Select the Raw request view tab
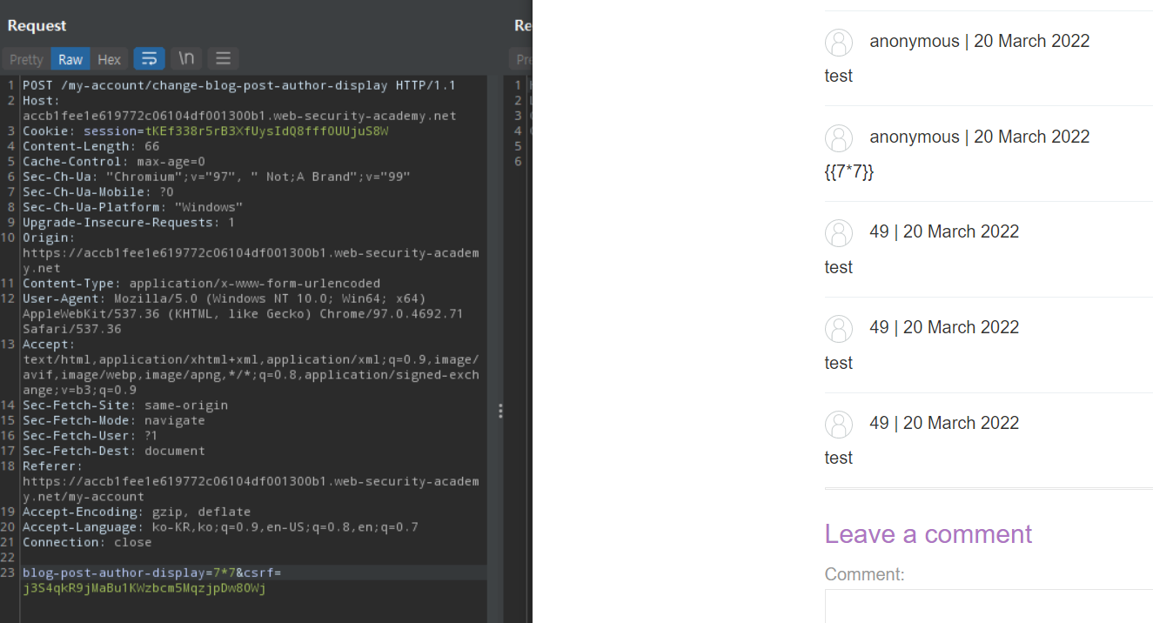 (x=70, y=59)
